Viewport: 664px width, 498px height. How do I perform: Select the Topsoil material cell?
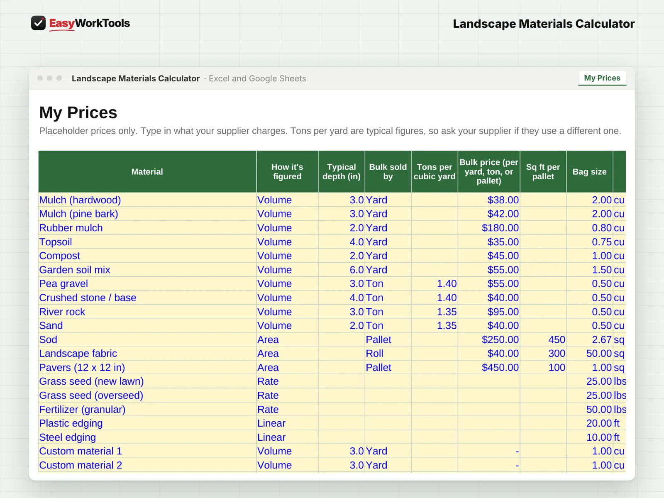(147, 242)
